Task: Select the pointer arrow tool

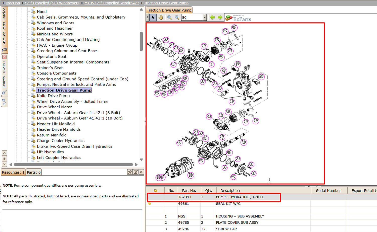Action: [x=153, y=17]
